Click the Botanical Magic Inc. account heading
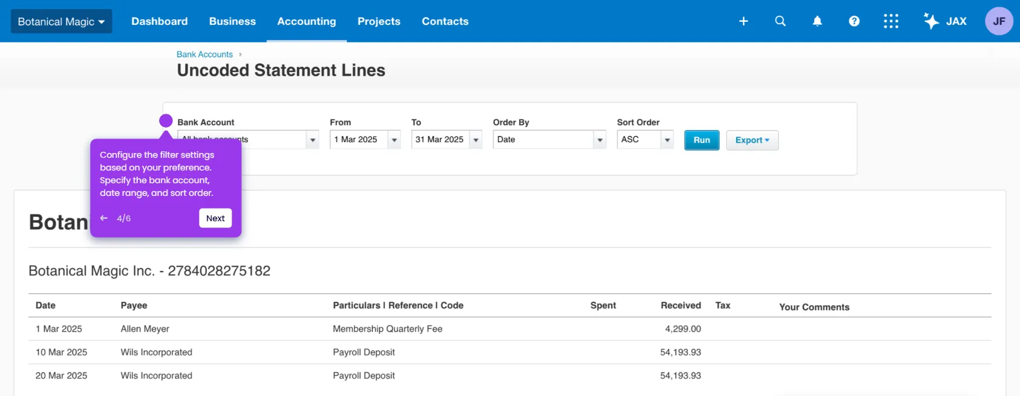1020x396 pixels. pyautogui.click(x=149, y=271)
